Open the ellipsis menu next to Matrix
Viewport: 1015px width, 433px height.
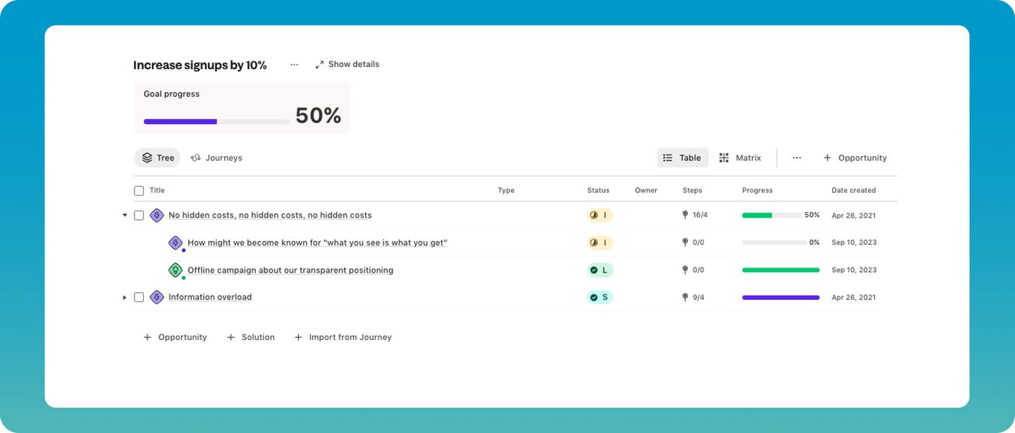[796, 158]
